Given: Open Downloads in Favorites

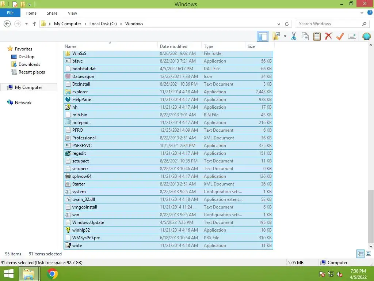Looking at the screenshot, I should (x=29, y=64).
